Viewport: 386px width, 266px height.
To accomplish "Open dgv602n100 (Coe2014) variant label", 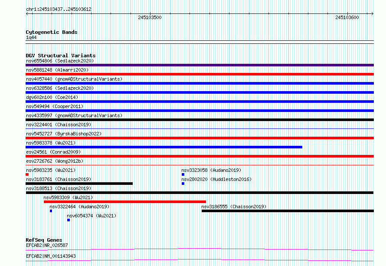I will (52, 97).
